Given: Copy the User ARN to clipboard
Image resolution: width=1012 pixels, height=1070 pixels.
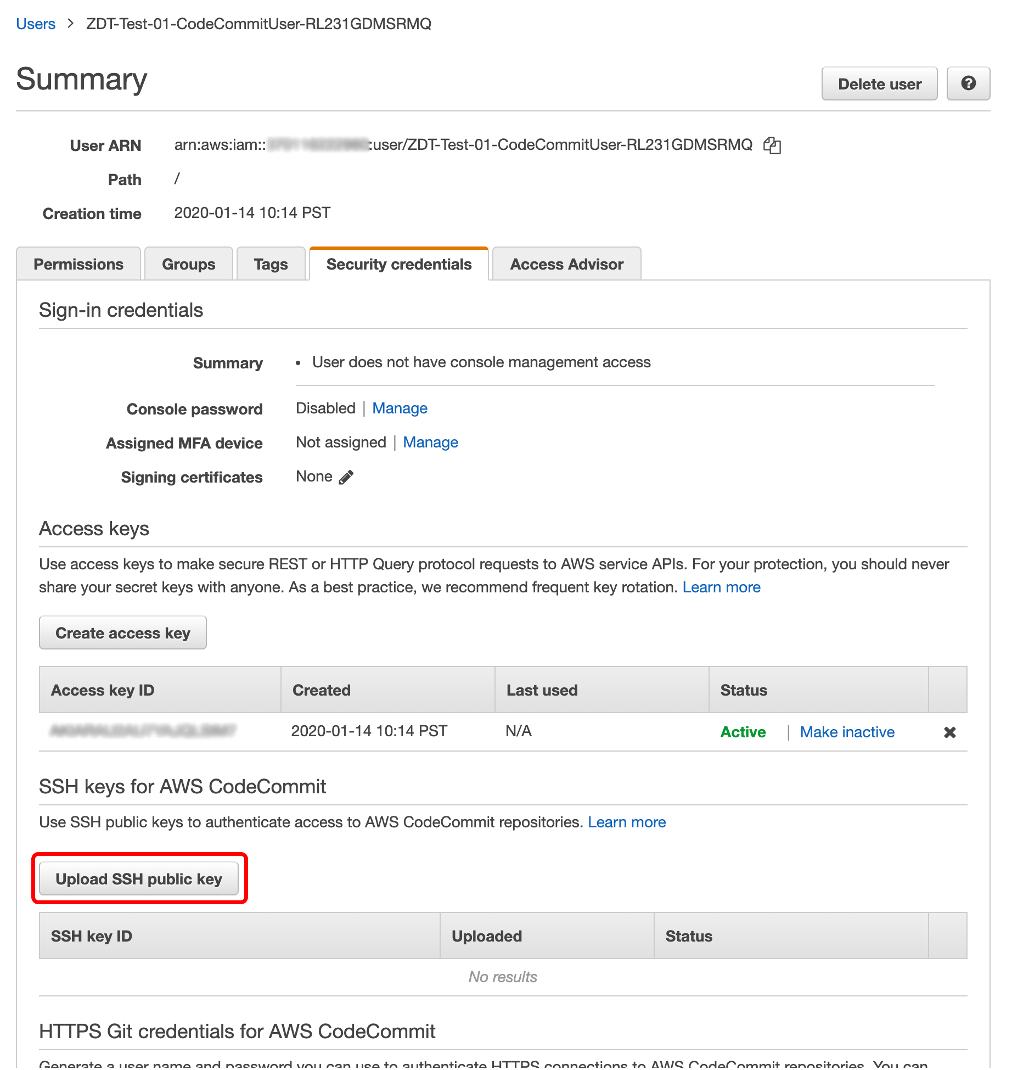Looking at the screenshot, I should pos(772,145).
